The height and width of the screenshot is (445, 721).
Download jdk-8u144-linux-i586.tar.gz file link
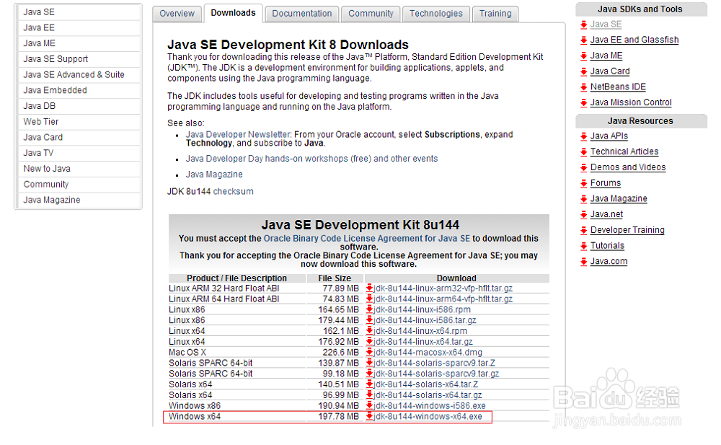(425, 320)
